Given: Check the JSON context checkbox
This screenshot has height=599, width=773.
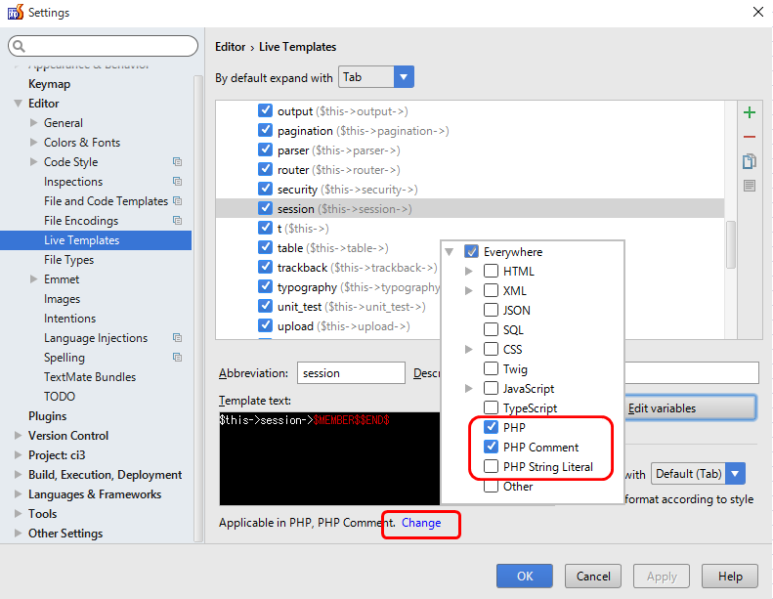Looking at the screenshot, I should [491, 310].
